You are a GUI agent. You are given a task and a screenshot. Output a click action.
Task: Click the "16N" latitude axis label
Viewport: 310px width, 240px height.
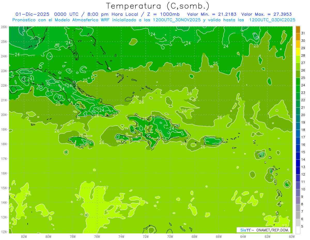(4, 173)
